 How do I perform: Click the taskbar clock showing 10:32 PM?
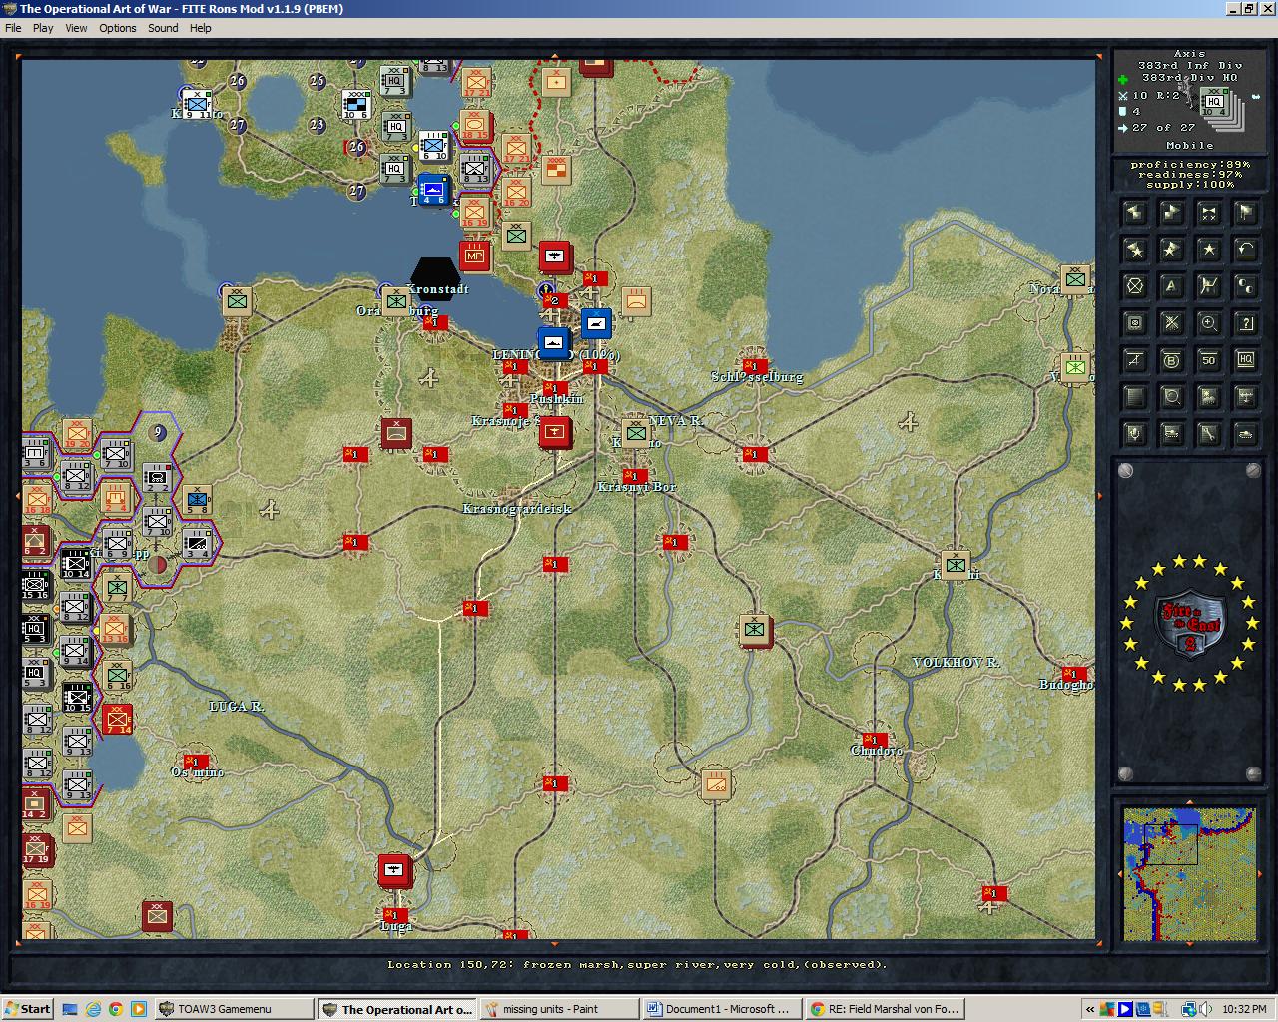tap(1244, 1009)
